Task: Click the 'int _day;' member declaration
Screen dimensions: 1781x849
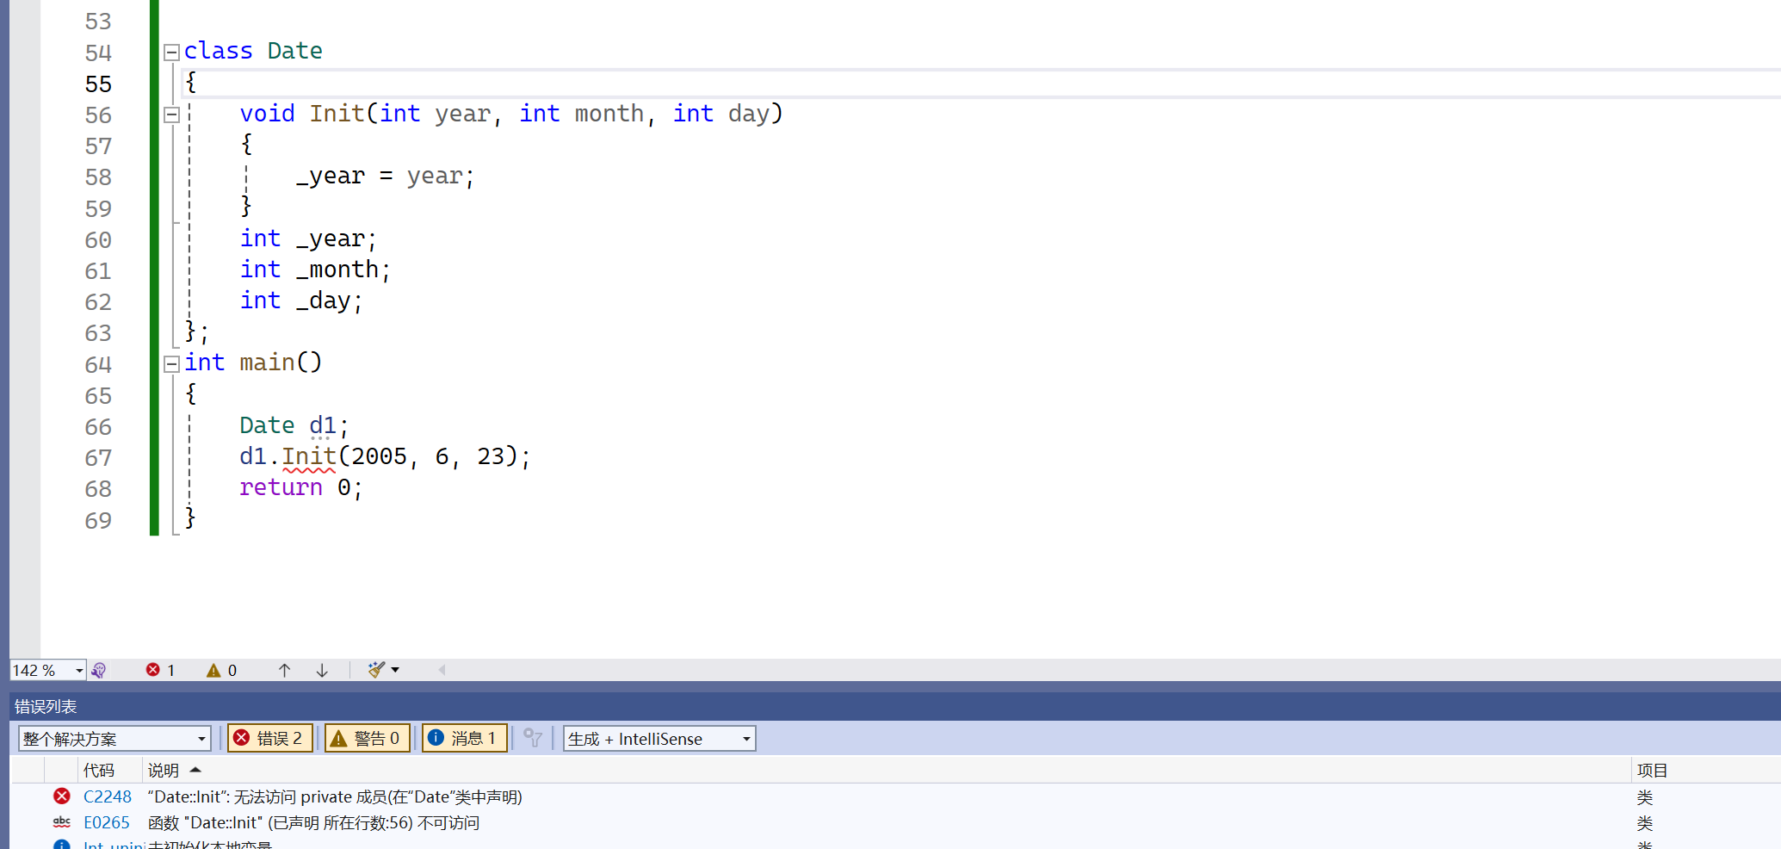Action: click(x=301, y=301)
